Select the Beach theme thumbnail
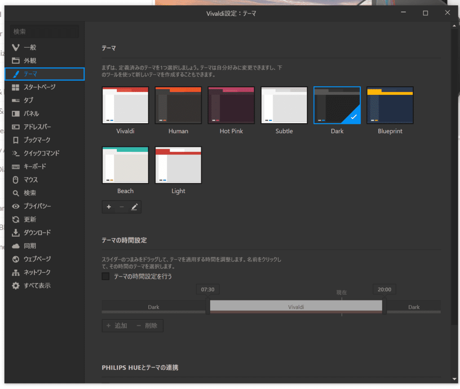The height and width of the screenshot is (389, 460). click(x=125, y=165)
